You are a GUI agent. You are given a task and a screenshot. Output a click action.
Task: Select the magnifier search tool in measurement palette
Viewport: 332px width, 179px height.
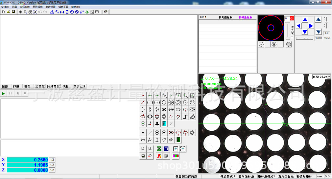[x=185, y=96]
